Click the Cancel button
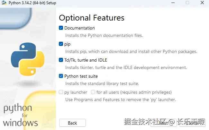 tap(192, 123)
